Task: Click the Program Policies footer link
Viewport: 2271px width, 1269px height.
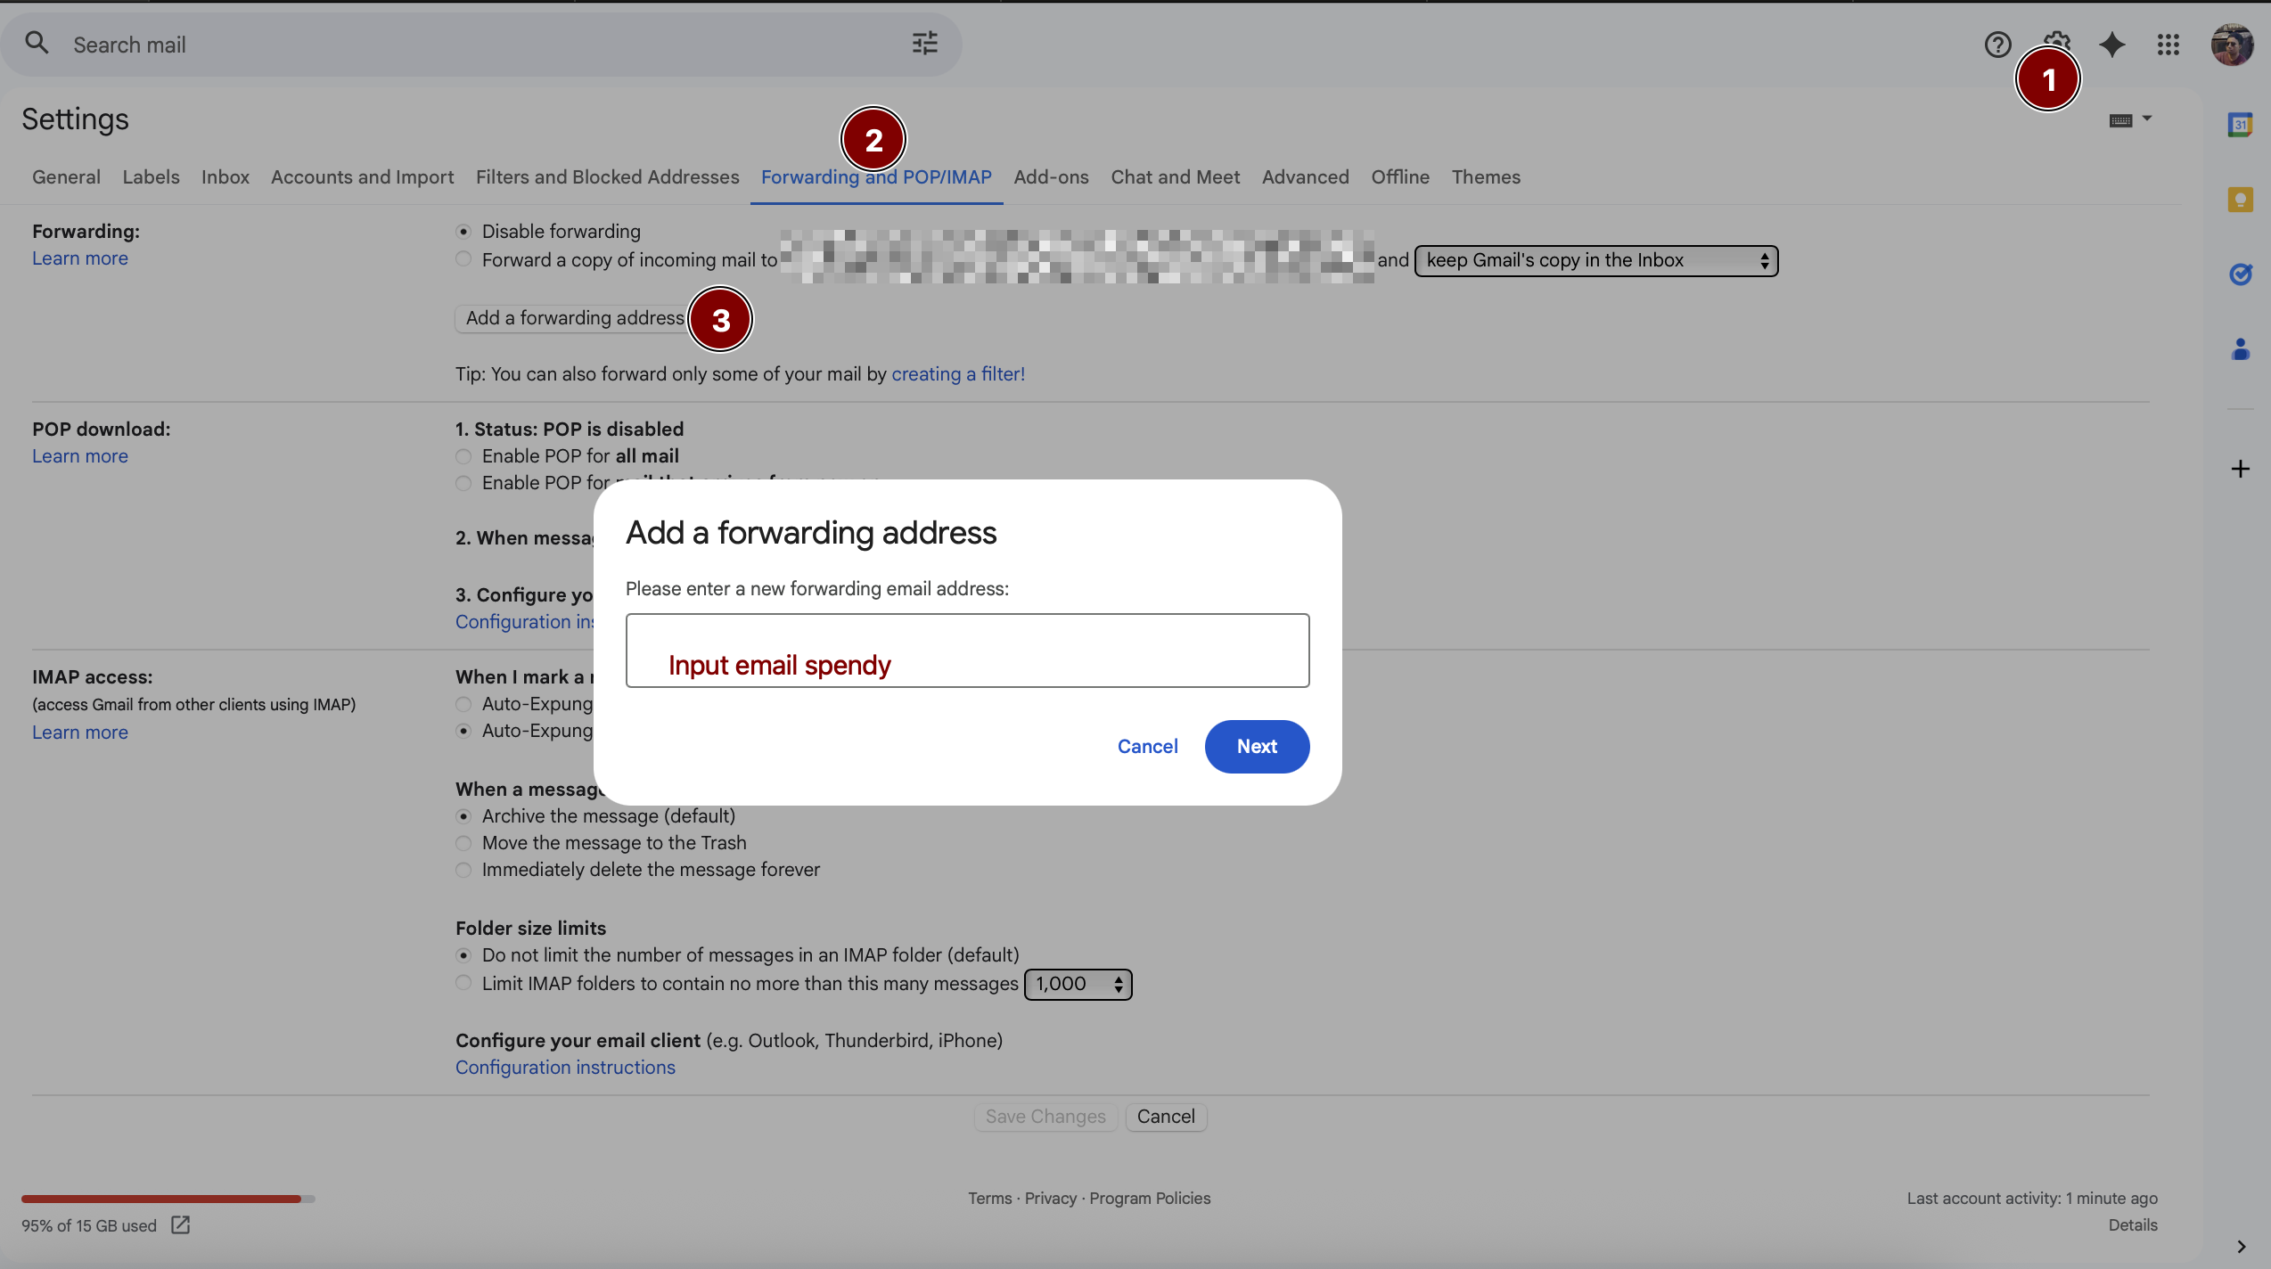Action: click(x=1150, y=1199)
